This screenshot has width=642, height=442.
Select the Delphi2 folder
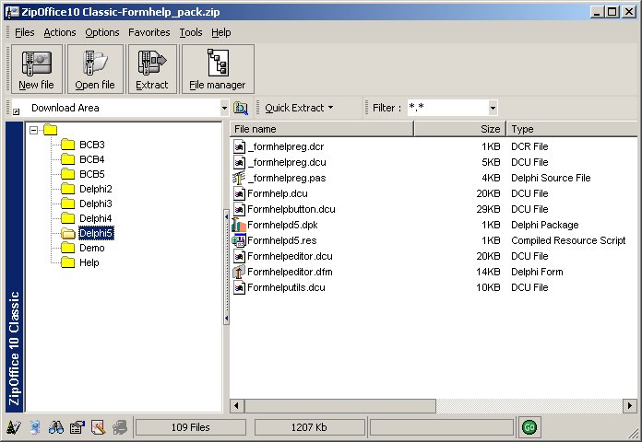pos(95,189)
